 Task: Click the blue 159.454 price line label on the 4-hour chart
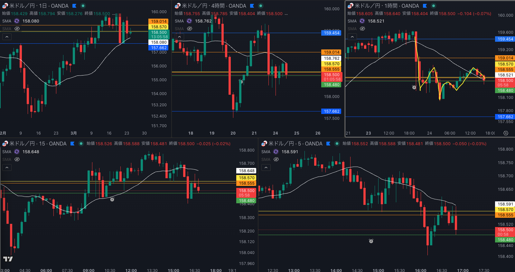coord(332,33)
